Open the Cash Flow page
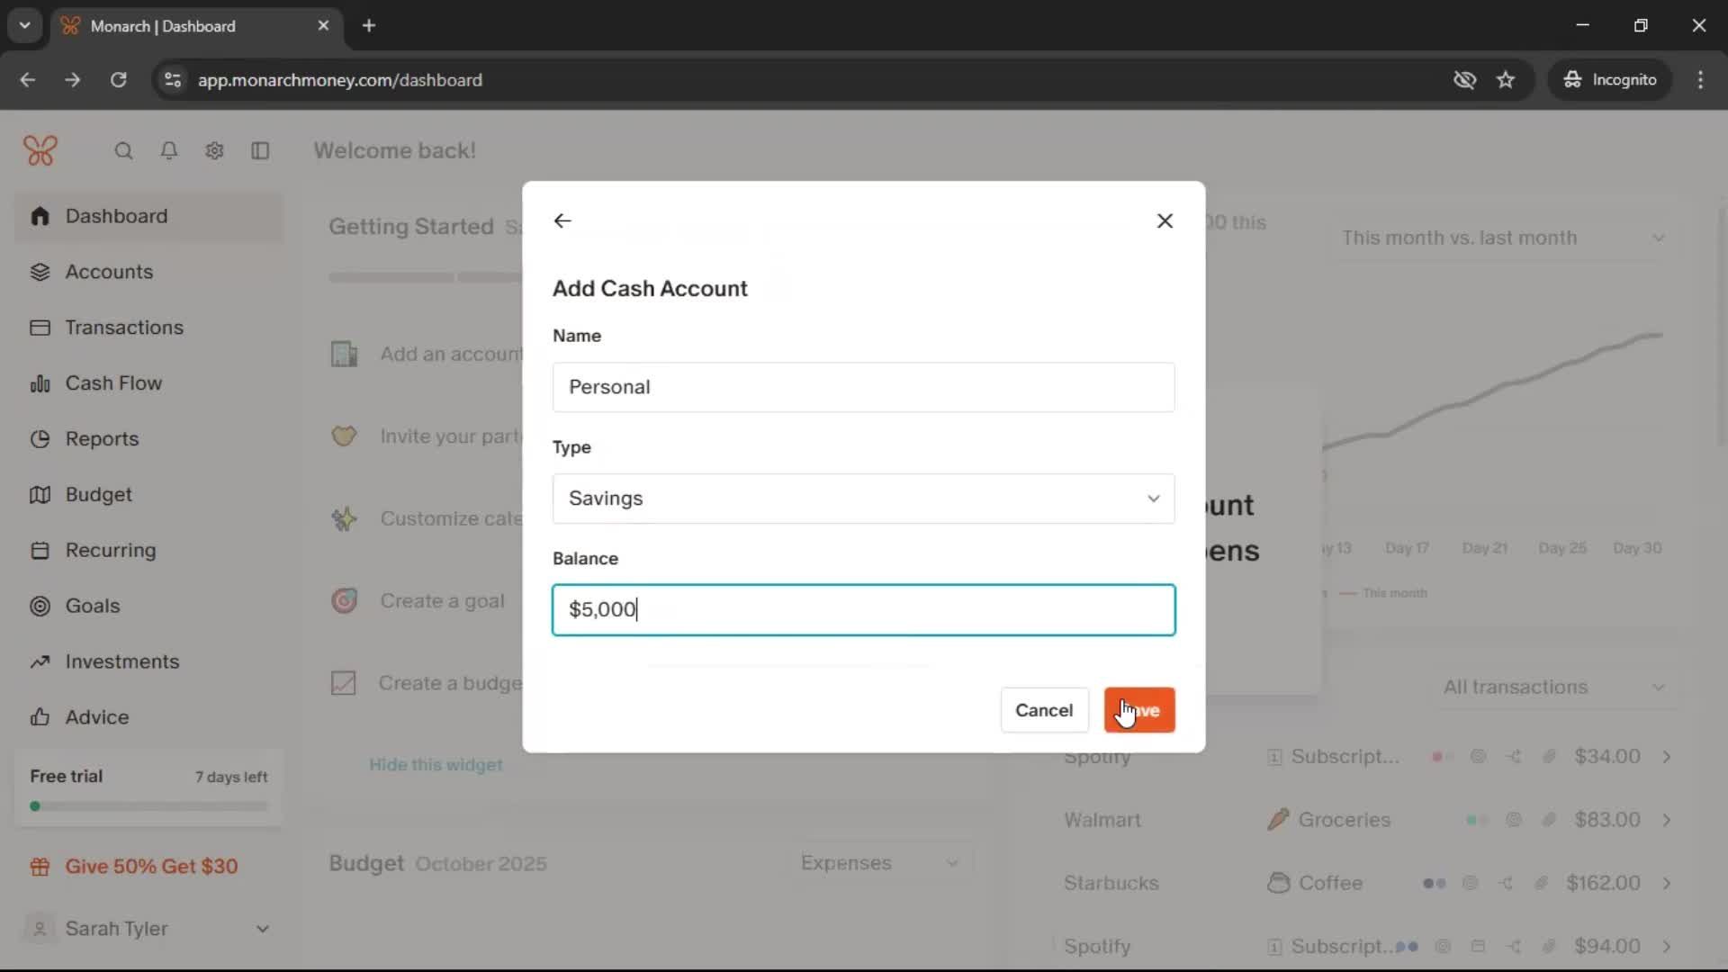 113,383
